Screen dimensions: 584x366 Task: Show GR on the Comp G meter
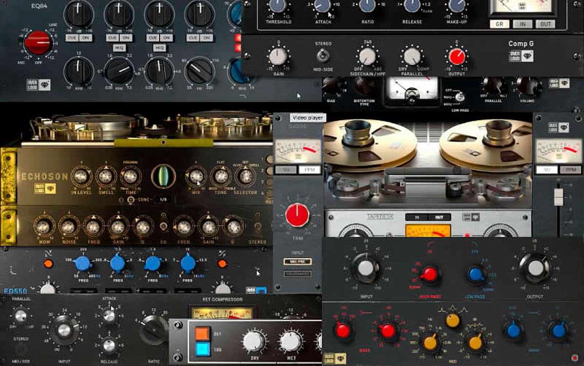click(x=499, y=24)
